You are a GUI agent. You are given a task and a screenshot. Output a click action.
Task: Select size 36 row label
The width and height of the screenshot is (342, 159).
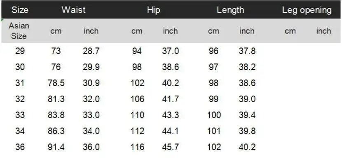(x=20, y=147)
